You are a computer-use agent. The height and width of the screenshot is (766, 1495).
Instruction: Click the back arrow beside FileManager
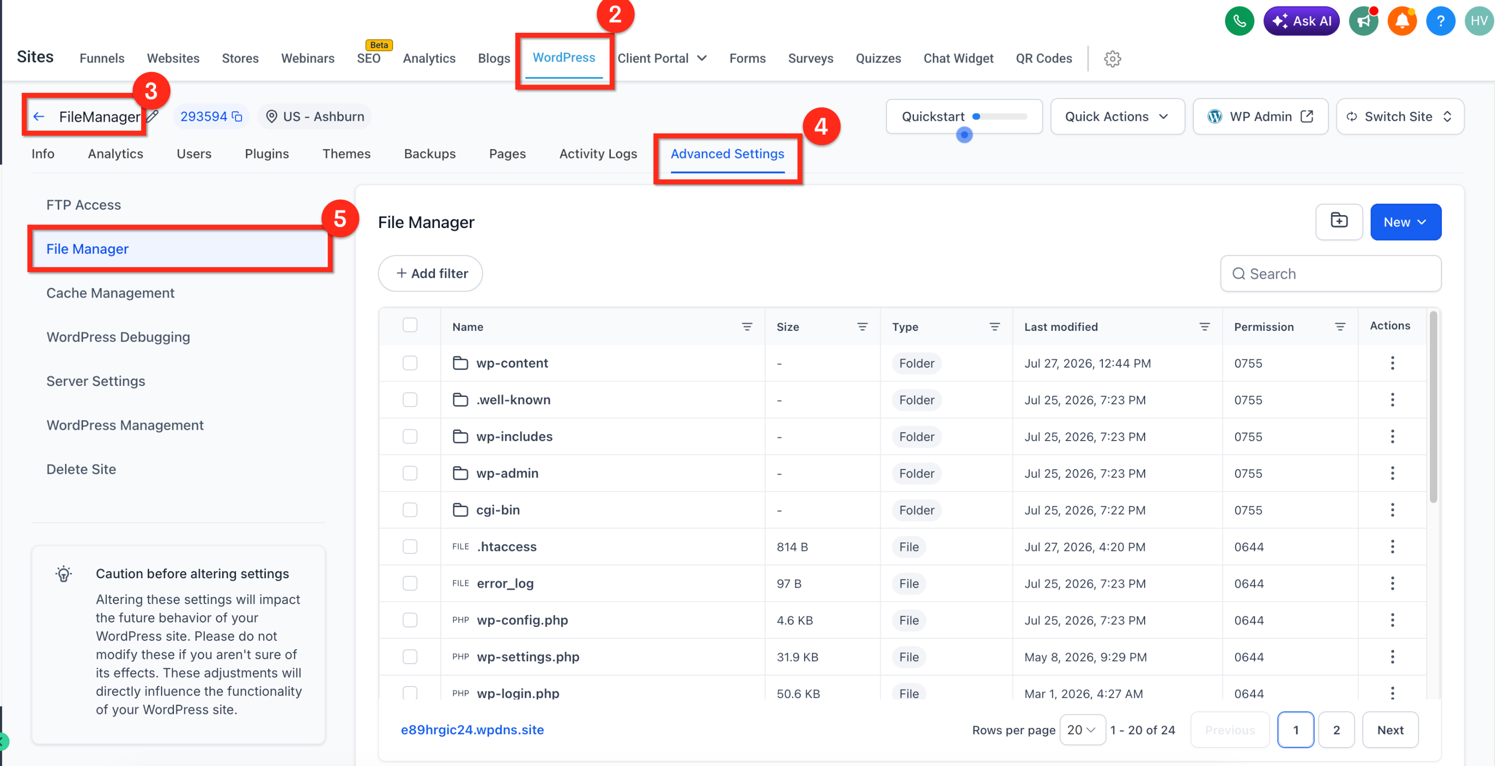point(39,117)
